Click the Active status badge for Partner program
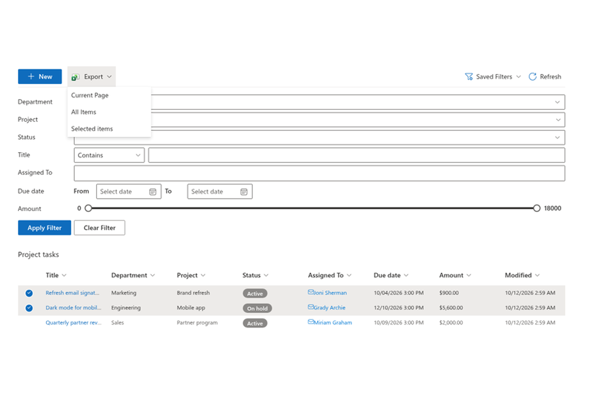The width and height of the screenshot is (591, 394). coord(255,324)
